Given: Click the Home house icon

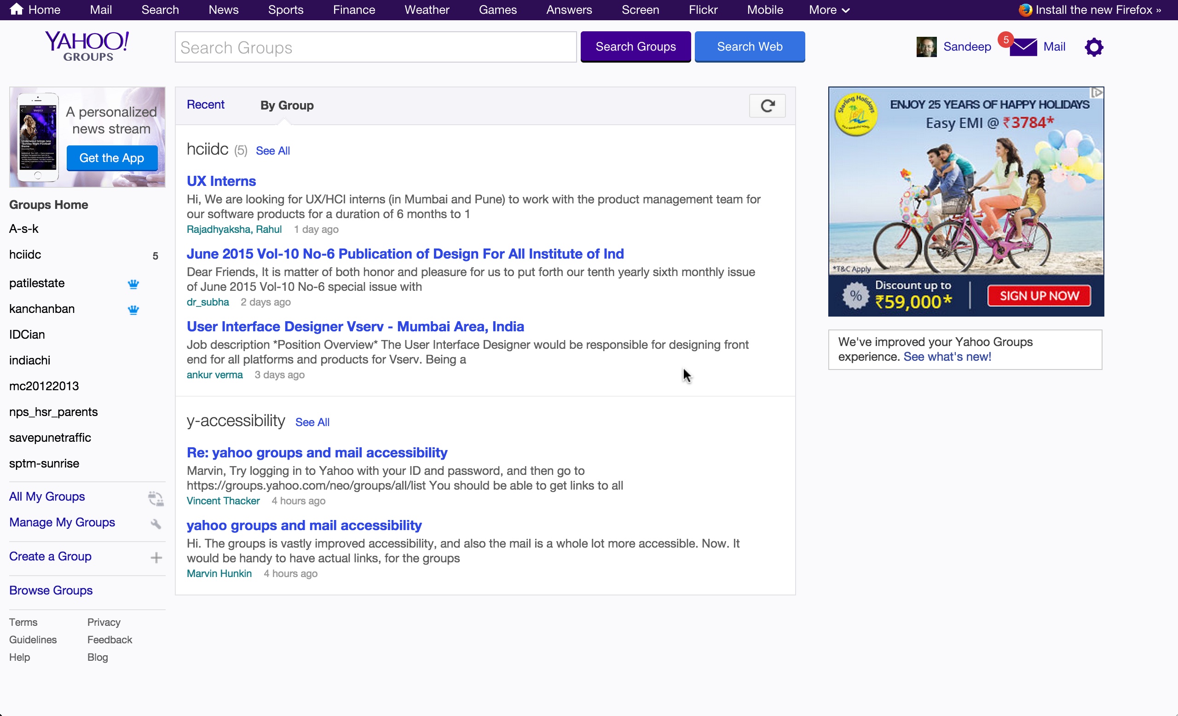Looking at the screenshot, I should pyautogui.click(x=16, y=9).
